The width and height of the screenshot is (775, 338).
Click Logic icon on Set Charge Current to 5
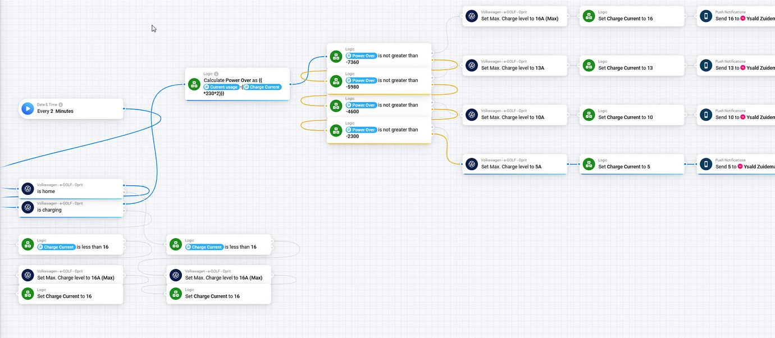point(589,164)
